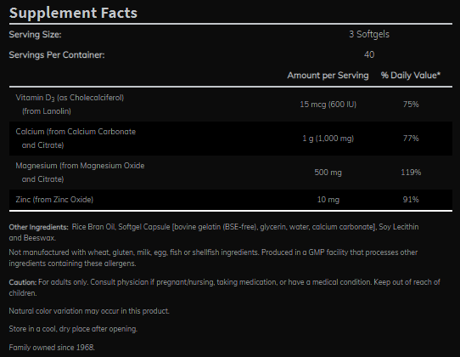Select the Vitamin D3 (as Cholecalciferol) row
This screenshot has height=357, width=460.
coord(231,105)
